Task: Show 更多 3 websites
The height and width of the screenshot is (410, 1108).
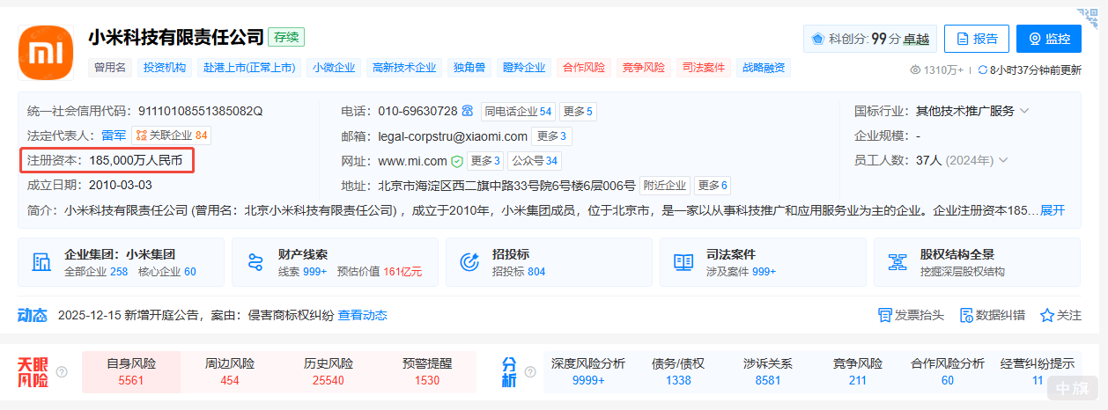Action: [485, 161]
